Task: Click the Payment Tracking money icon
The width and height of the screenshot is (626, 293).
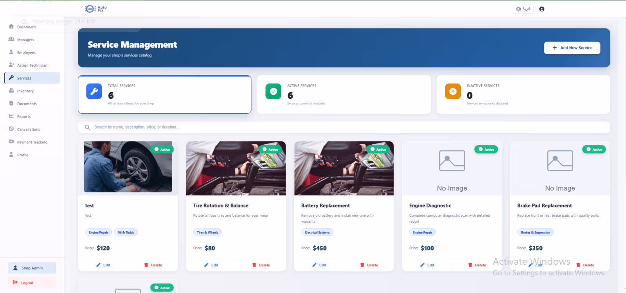Action: [x=11, y=142]
